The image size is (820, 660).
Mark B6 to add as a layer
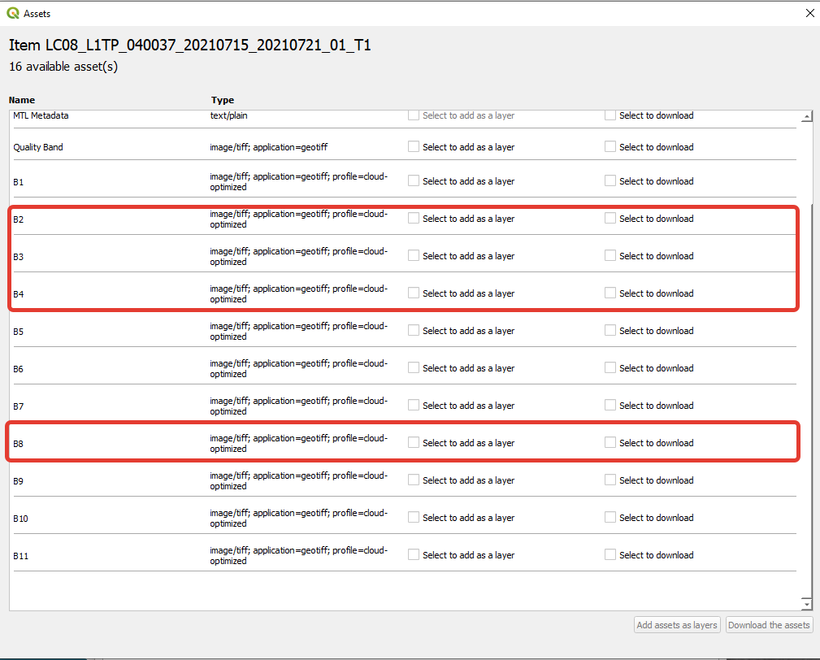pyautogui.click(x=413, y=368)
